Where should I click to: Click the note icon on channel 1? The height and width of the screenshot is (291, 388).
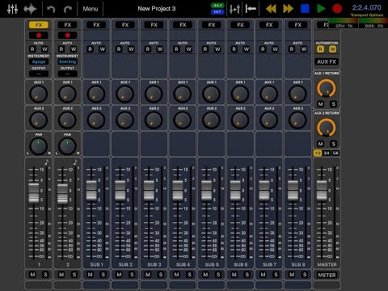coord(46,162)
